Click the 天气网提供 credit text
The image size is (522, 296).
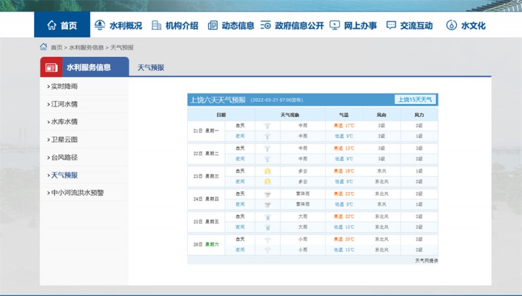pos(427,260)
